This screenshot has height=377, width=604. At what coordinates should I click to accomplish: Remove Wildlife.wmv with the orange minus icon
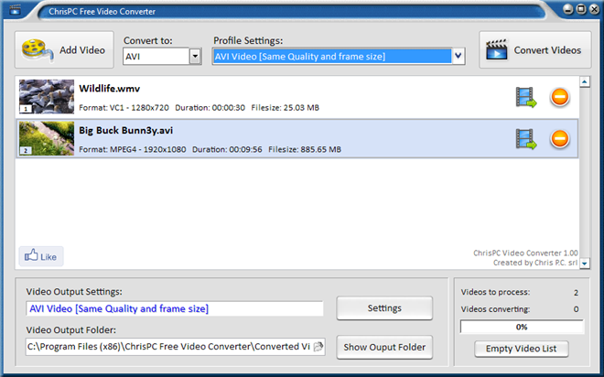tap(560, 97)
